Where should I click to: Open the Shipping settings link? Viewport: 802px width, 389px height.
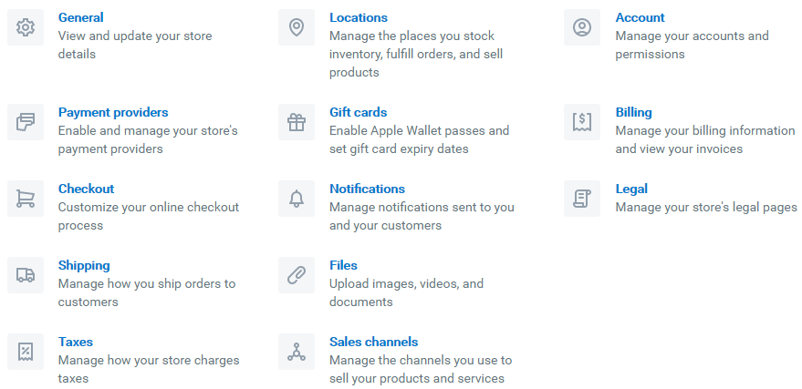click(84, 265)
